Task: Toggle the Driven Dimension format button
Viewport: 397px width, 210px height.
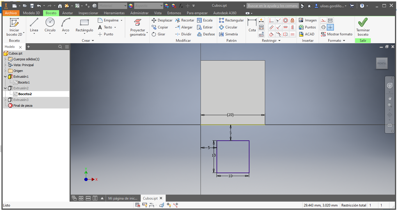Action: (330, 20)
